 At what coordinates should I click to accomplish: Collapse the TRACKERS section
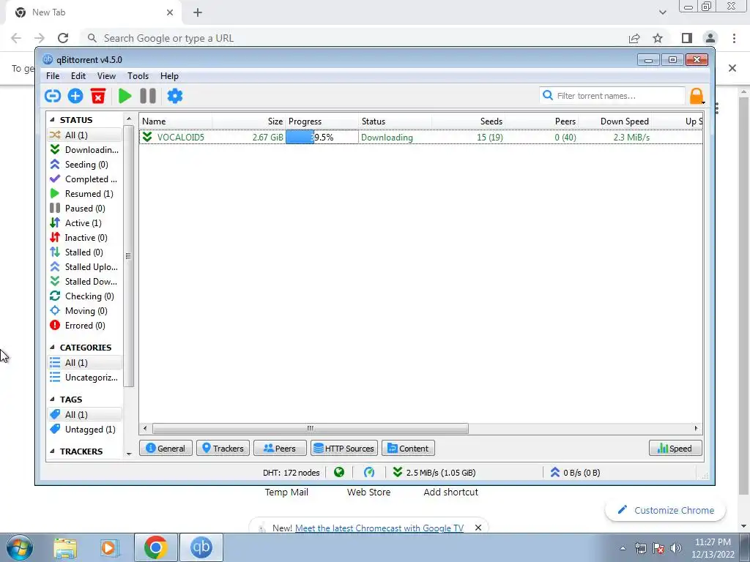pos(52,451)
